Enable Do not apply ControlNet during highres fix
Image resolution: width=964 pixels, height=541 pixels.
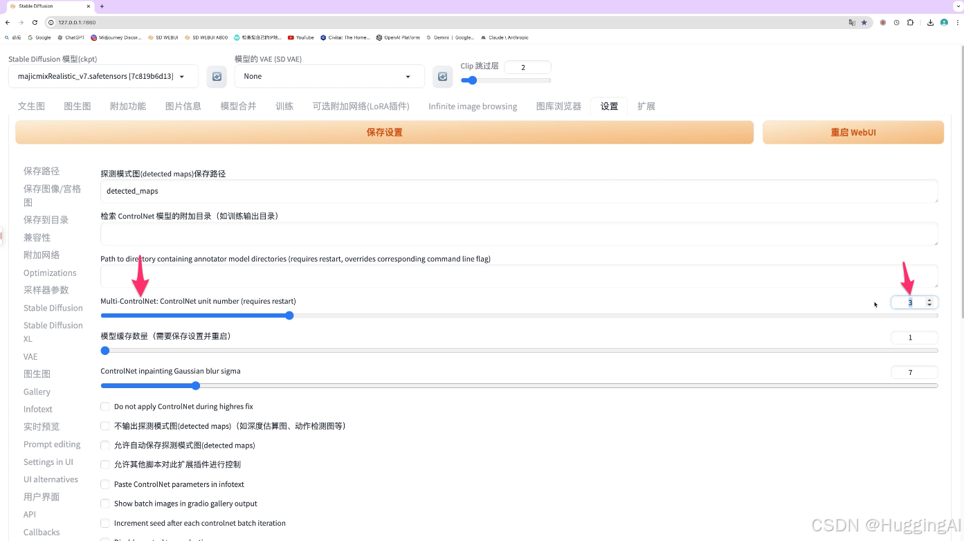coord(105,407)
